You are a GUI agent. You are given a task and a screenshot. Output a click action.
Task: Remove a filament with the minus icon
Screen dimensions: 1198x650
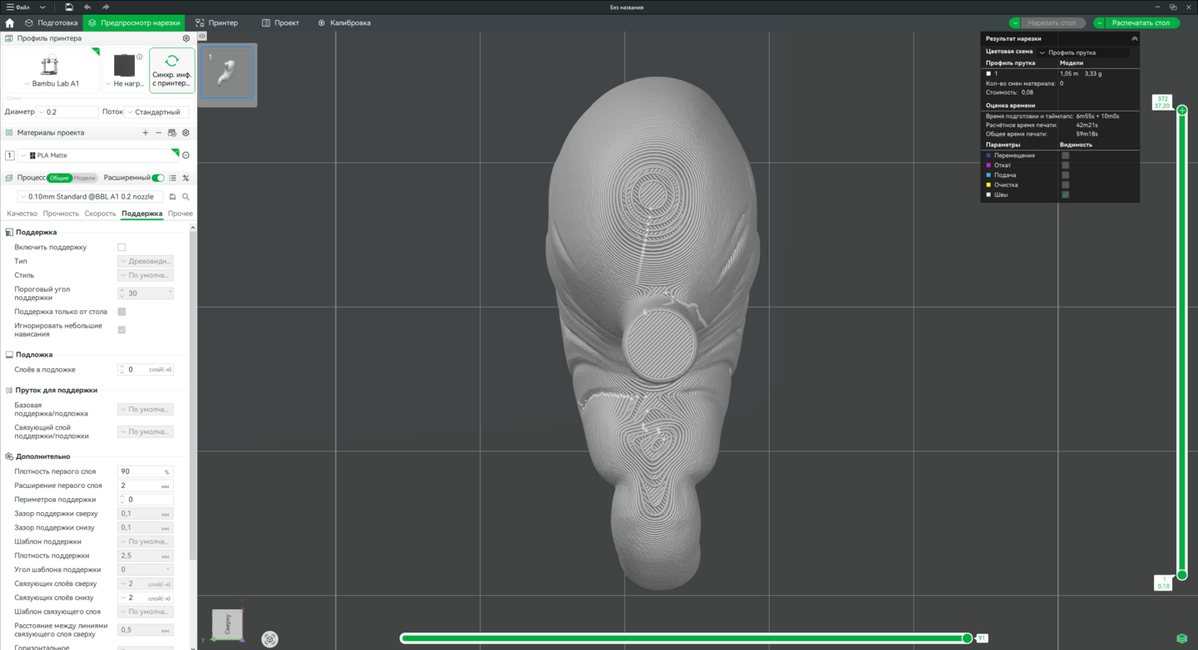(159, 133)
